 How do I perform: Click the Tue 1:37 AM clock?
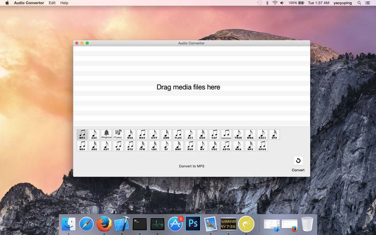click(x=319, y=3)
